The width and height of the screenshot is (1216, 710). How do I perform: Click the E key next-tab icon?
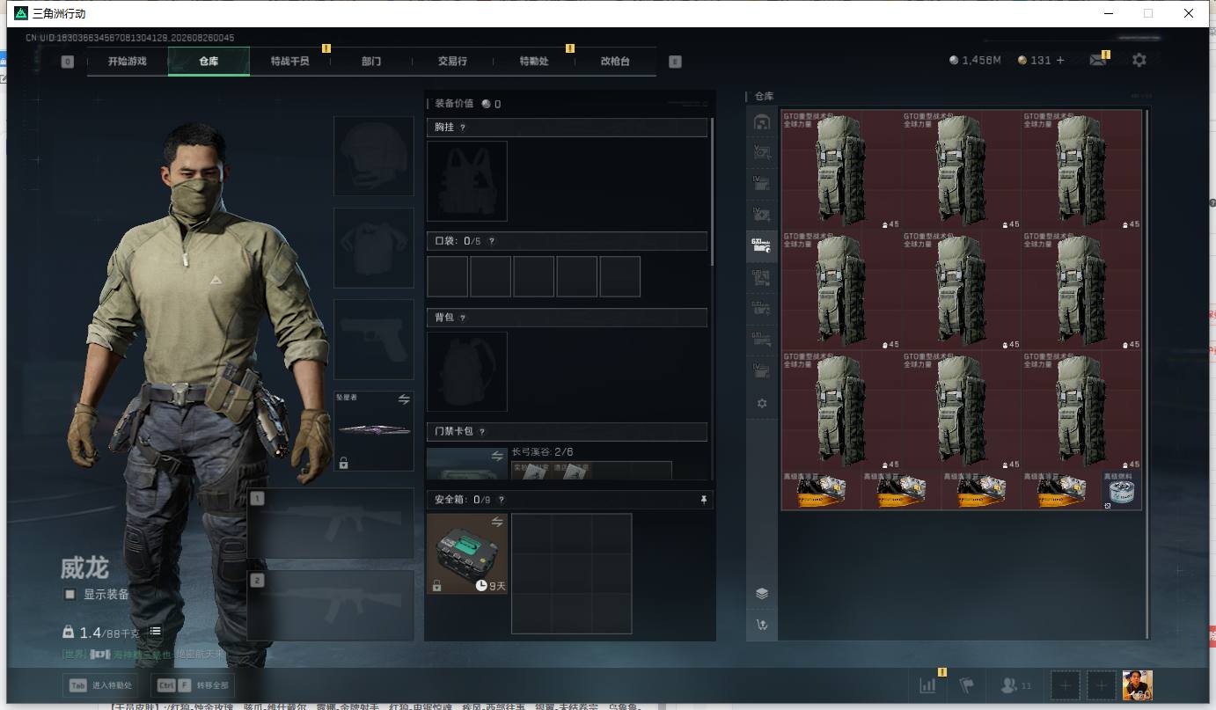(x=675, y=62)
